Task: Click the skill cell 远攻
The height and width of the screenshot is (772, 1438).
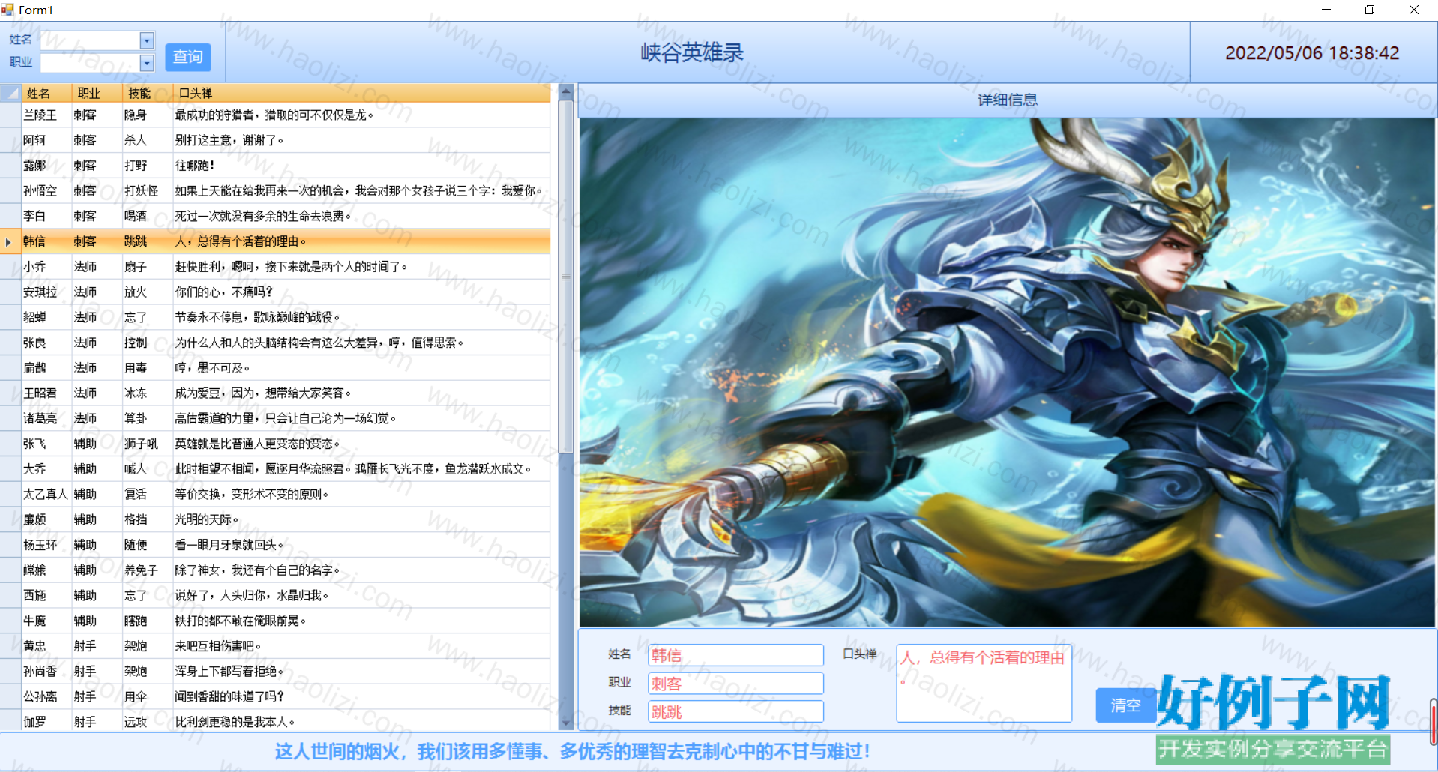Action: 147,722
